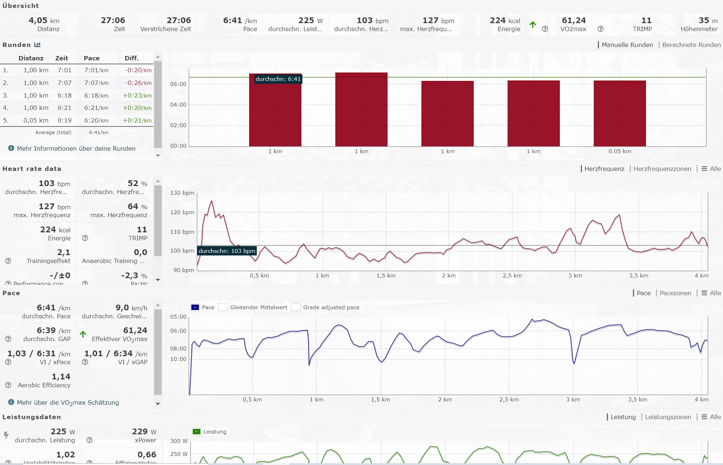Click the green Leistung legend swatch
Screen dimensions: 723x465
coord(196,432)
